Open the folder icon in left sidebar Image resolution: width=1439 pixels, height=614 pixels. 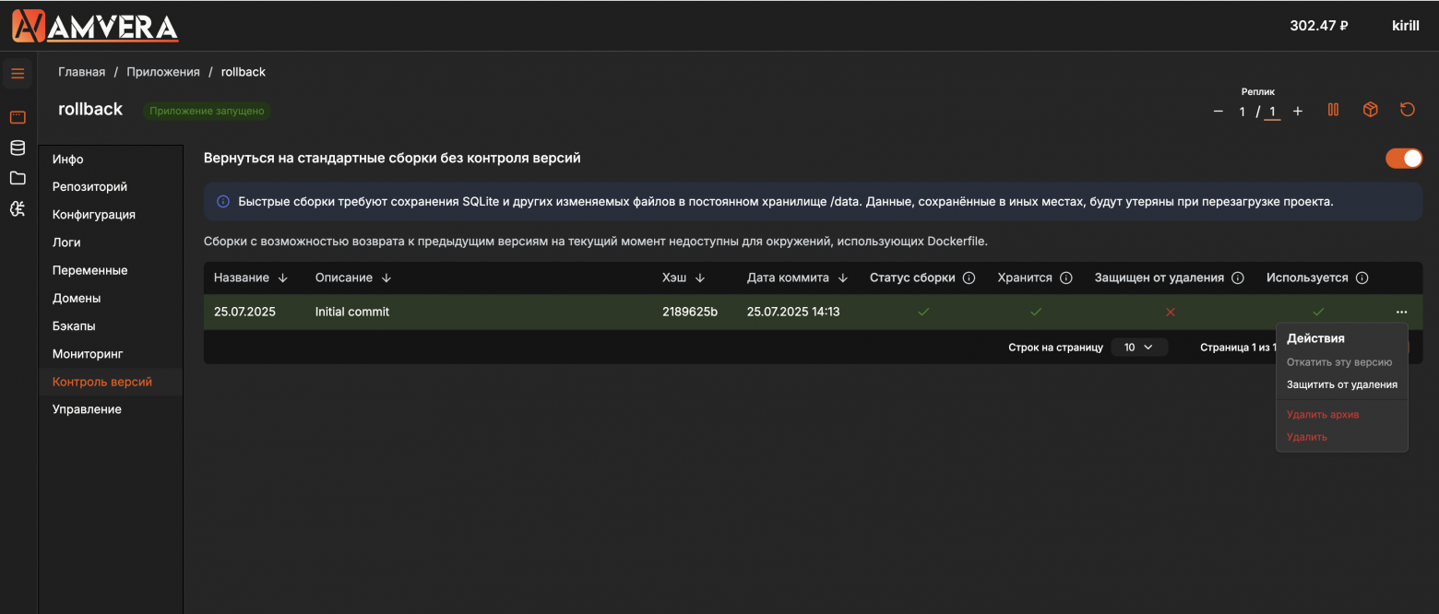pyautogui.click(x=18, y=178)
